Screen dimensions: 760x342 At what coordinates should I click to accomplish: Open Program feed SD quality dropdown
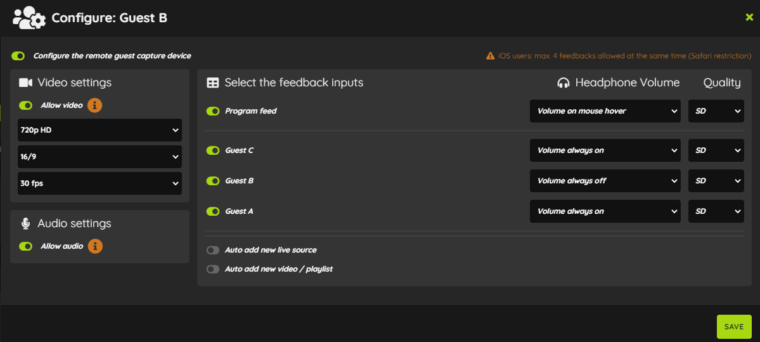tap(716, 111)
